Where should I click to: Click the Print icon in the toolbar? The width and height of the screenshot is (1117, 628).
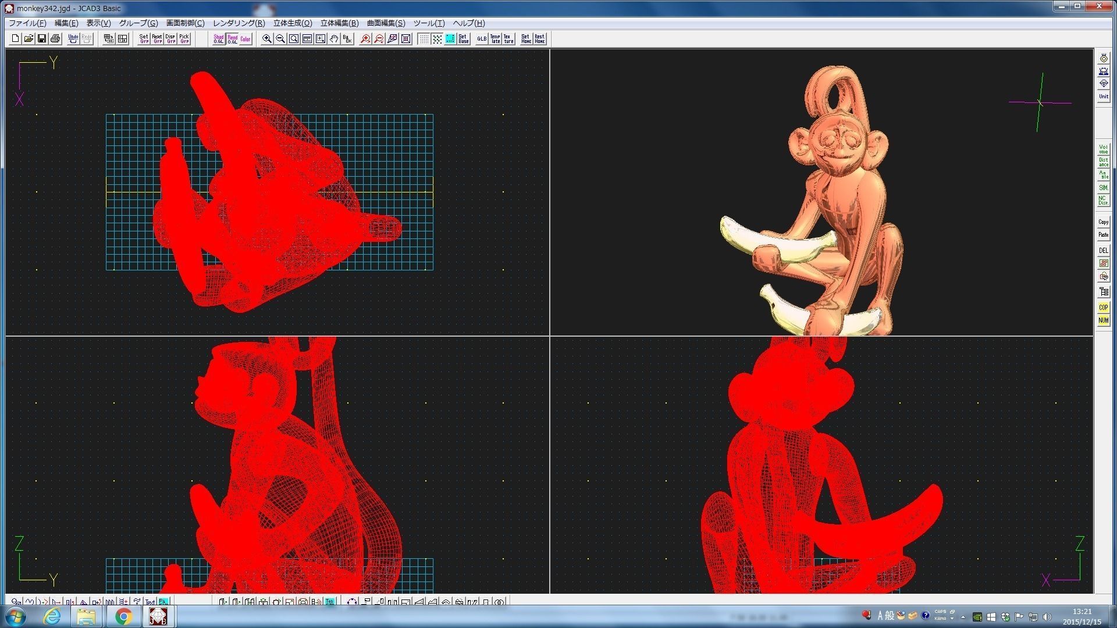(x=55, y=39)
